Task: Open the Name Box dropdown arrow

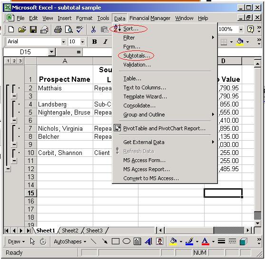Action: click(51, 52)
